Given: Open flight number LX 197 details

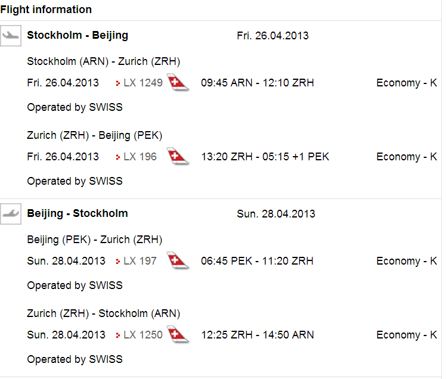Looking at the screenshot, I should [x=140, y=261].
